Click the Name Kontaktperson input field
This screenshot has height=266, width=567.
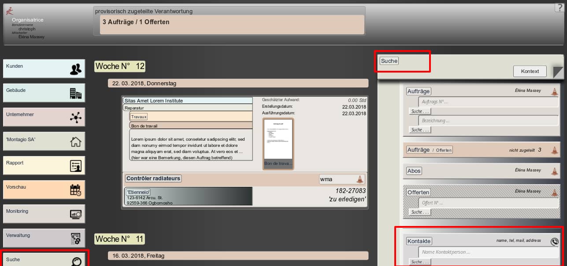[488, 252]
